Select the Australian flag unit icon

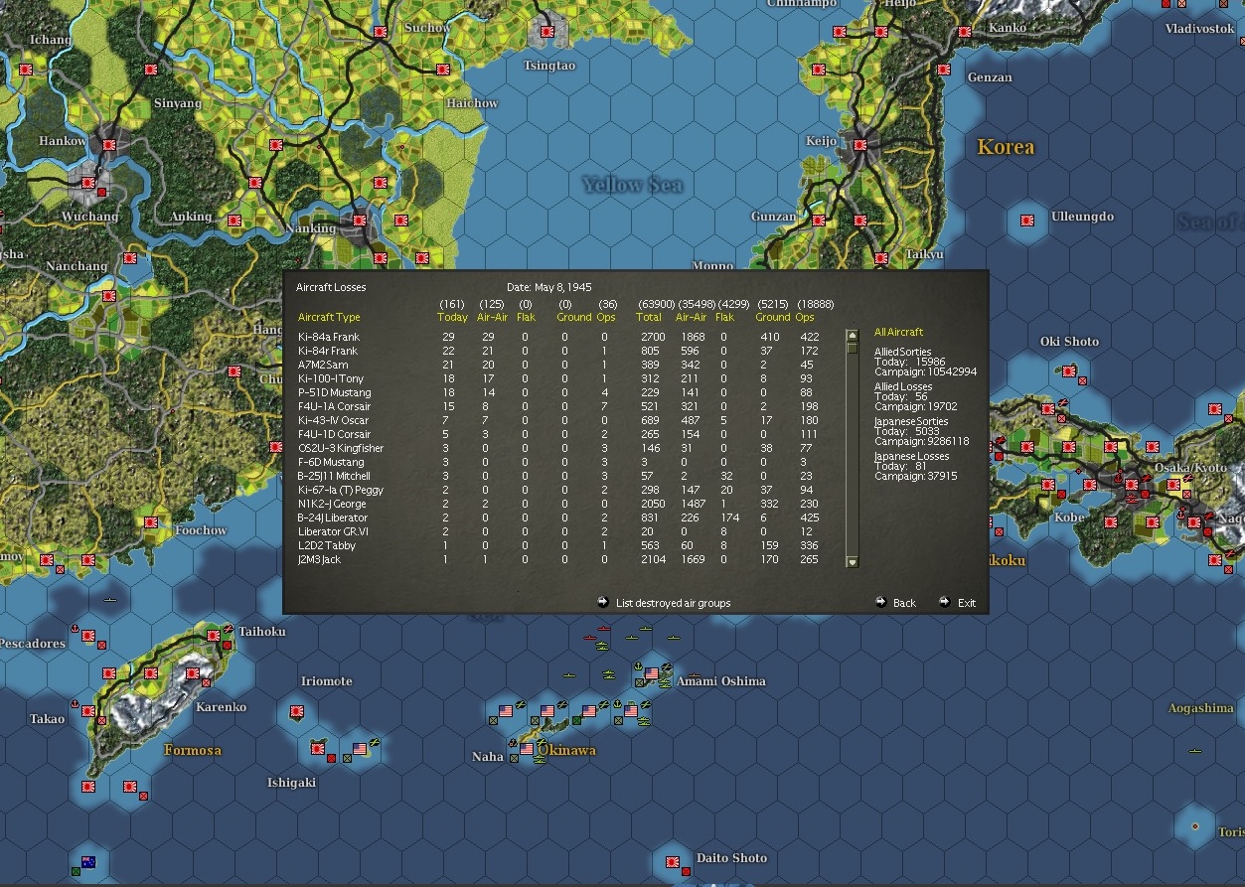[88, 861]
